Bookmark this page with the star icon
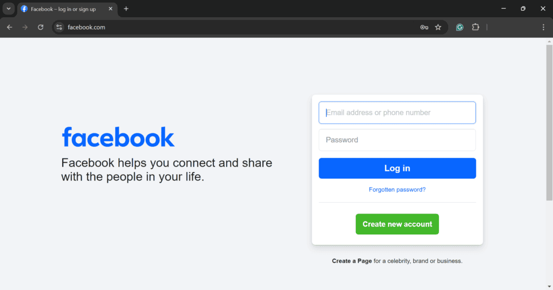The height and width of the screenshot is (290, 553). point(438,27)
